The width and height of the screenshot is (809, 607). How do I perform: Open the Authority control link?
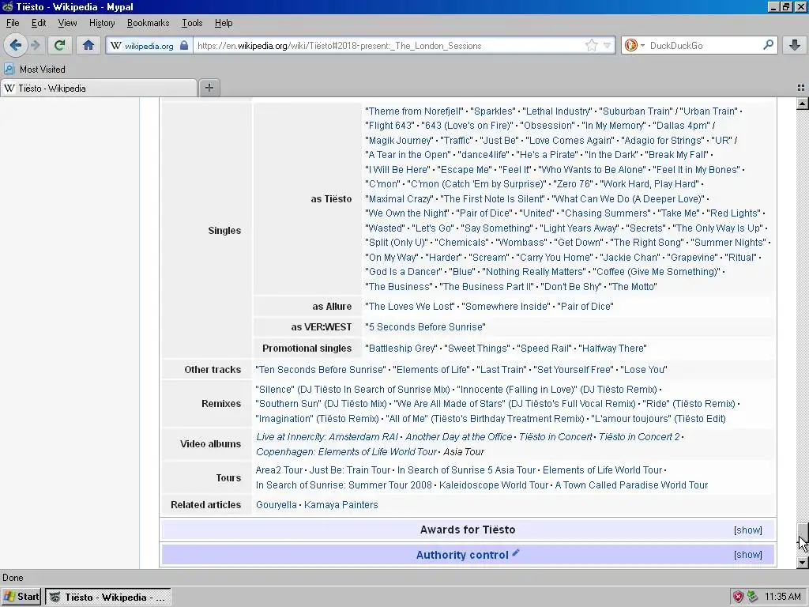point(461,555)
